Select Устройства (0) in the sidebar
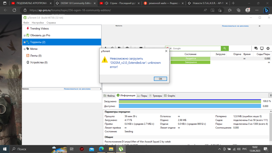 38,63
